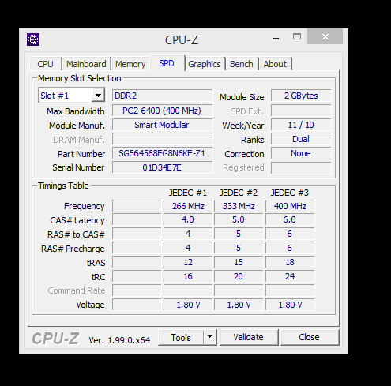Click the maximize window icon
The image size is (391, 386).
(x=297, y=36)
